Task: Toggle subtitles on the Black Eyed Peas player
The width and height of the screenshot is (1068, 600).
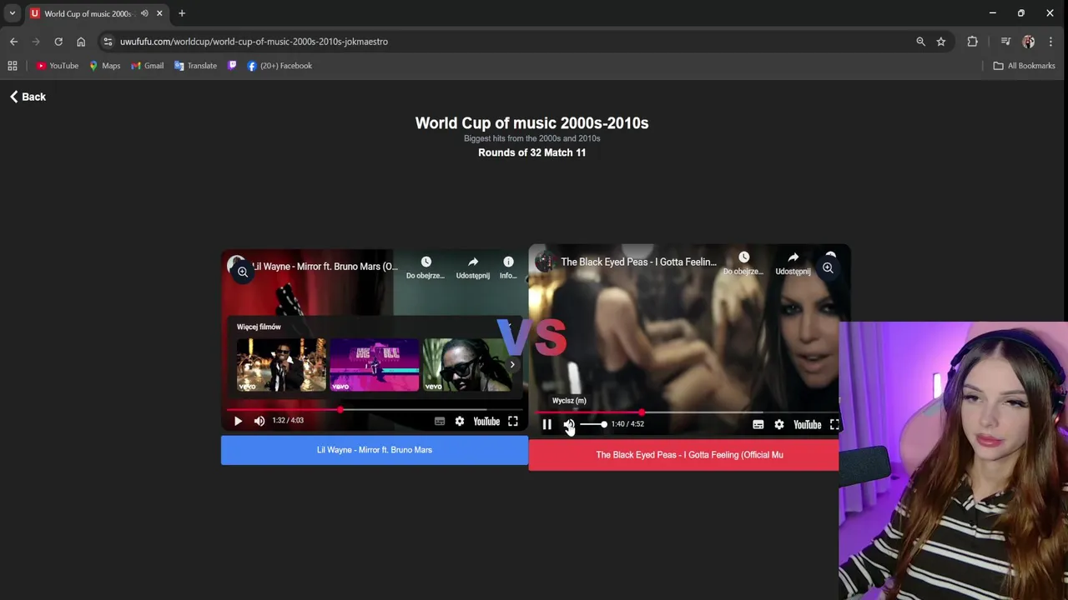Action: 758,425
